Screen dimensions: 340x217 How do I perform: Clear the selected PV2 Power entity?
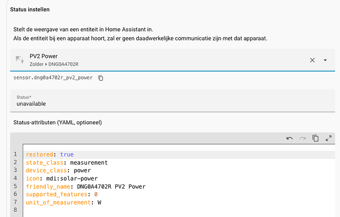(x=312, y=60)
